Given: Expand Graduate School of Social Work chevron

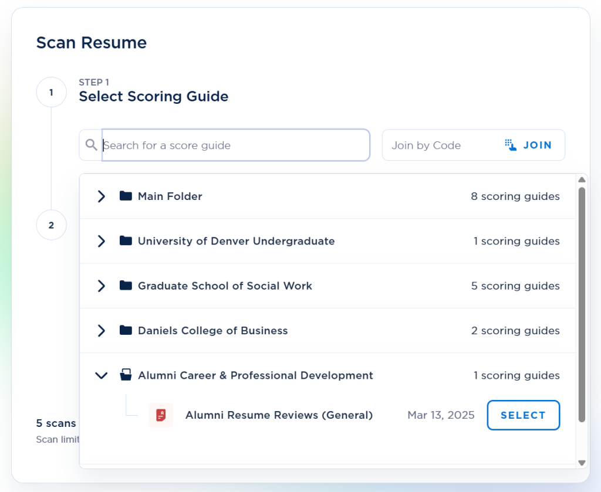Looking at the screenshot, I should click(x=101, y=286).
